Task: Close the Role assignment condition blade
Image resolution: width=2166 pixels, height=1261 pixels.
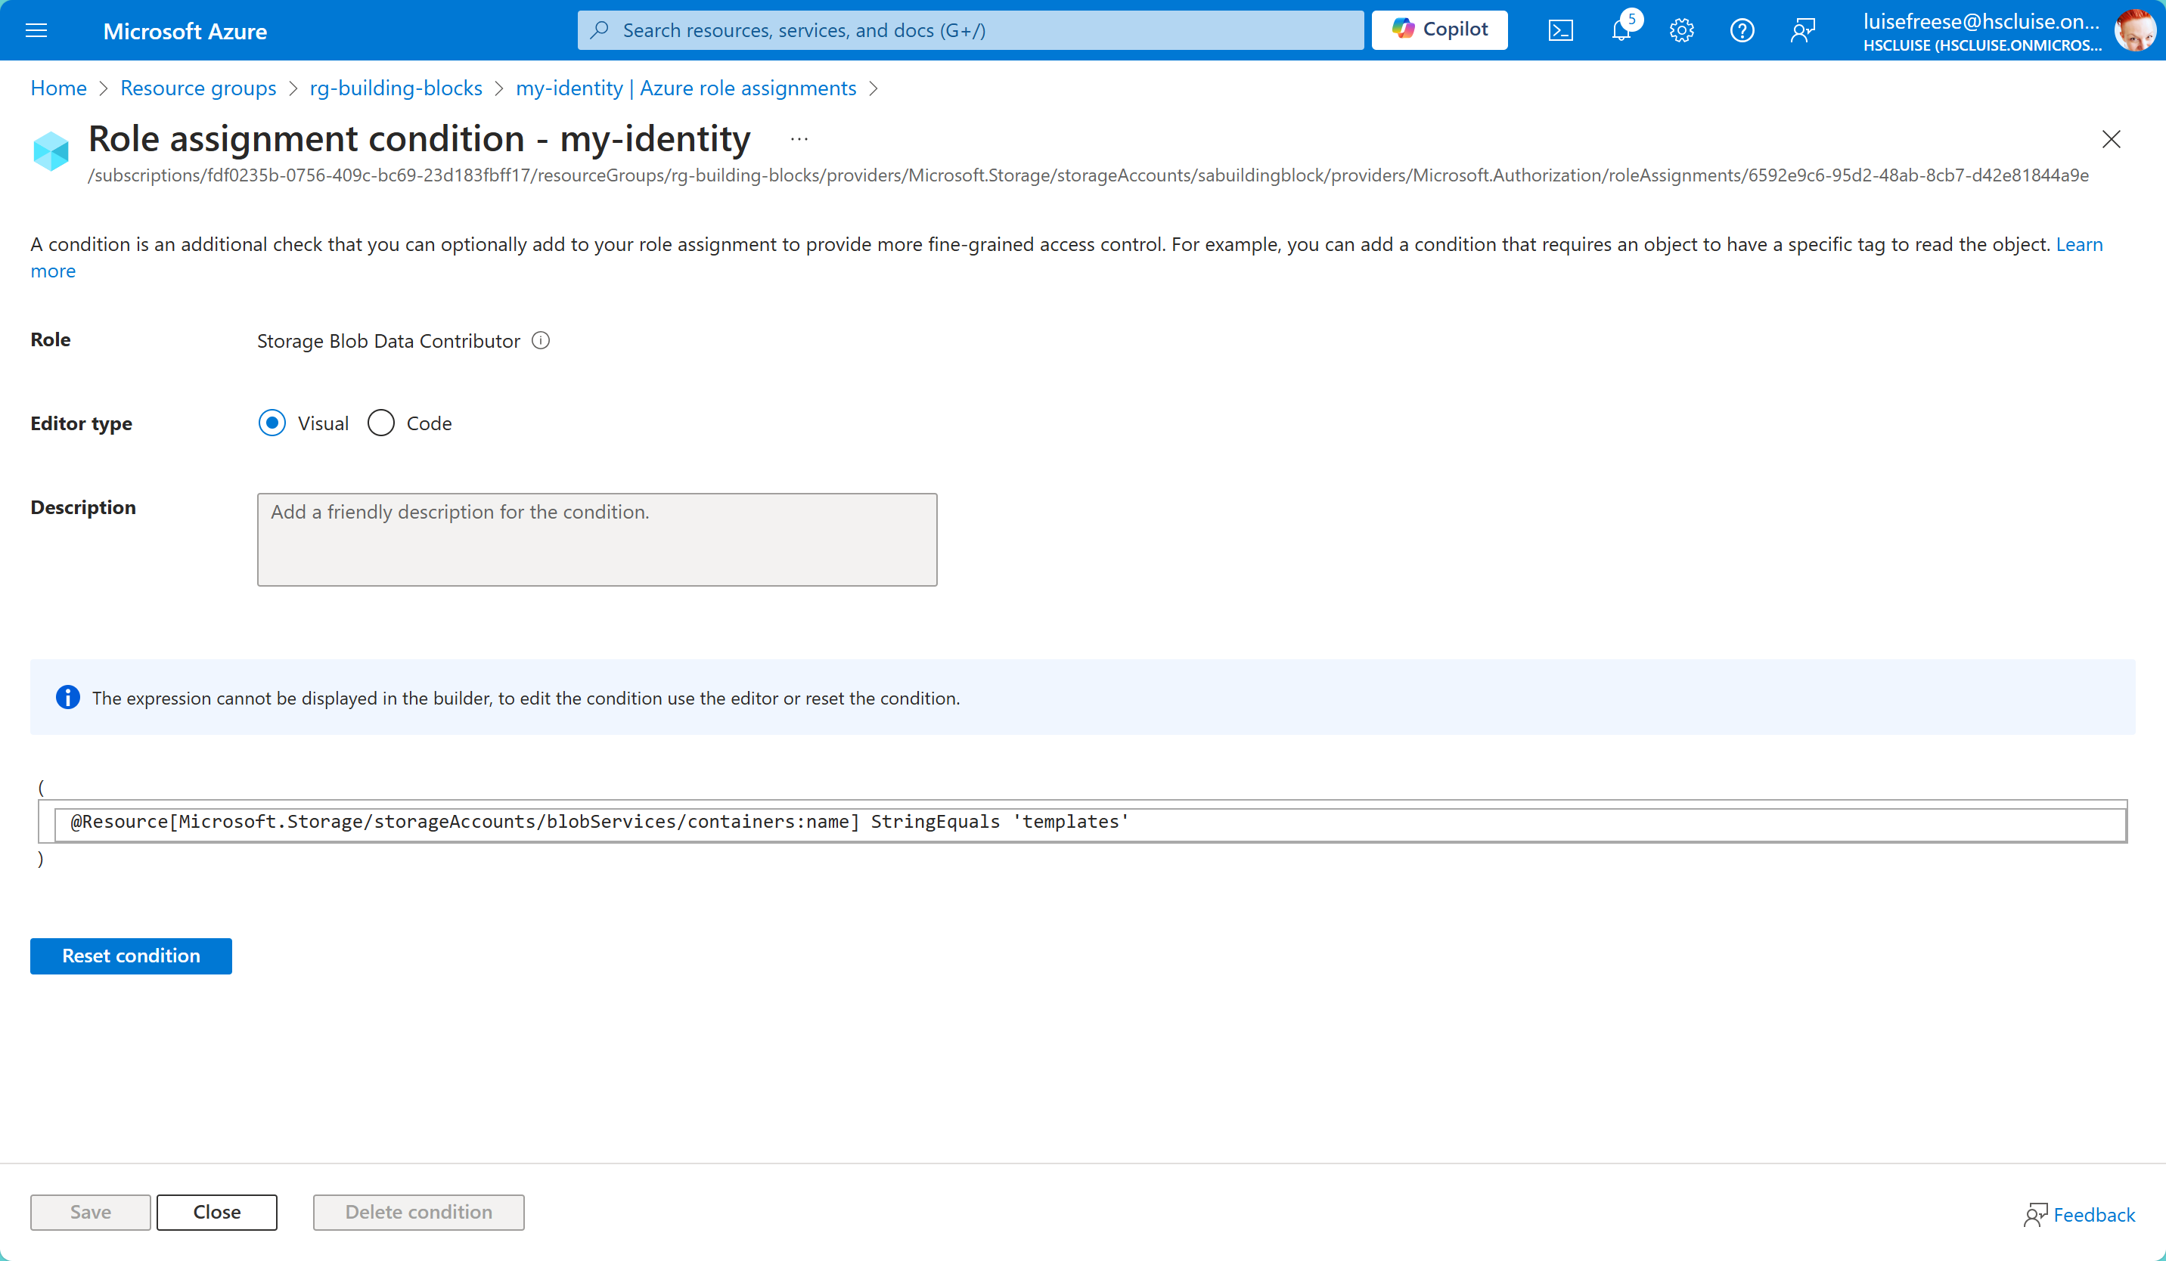Action: 2111,139
